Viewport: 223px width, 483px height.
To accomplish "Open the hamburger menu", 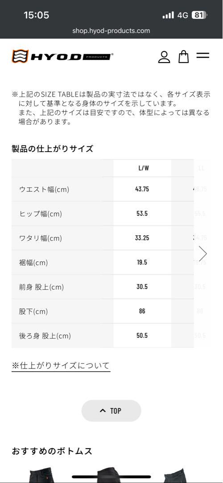I will pyautogui.click(x=203, y=55).
